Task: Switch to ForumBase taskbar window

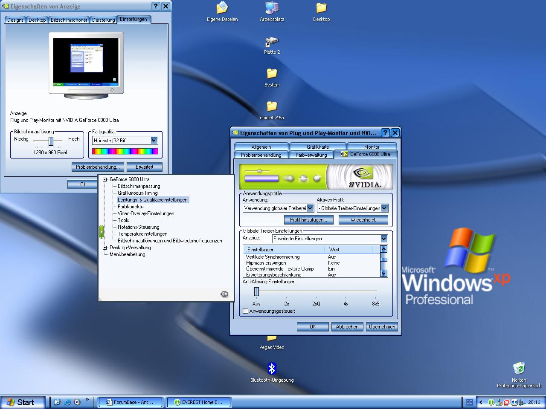Action: coord(130,402)
